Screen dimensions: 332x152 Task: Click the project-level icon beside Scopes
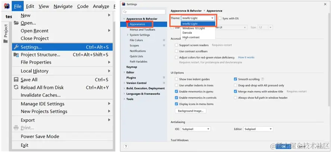(164, 45)
